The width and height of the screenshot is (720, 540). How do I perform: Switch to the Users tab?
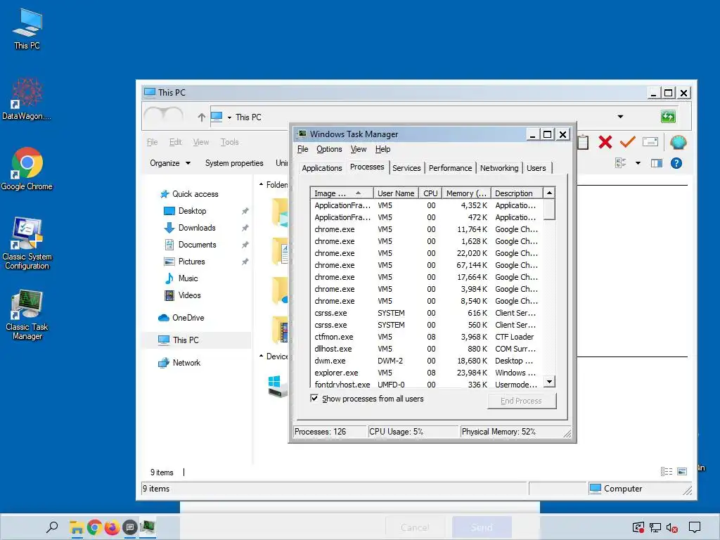point(536,168)
